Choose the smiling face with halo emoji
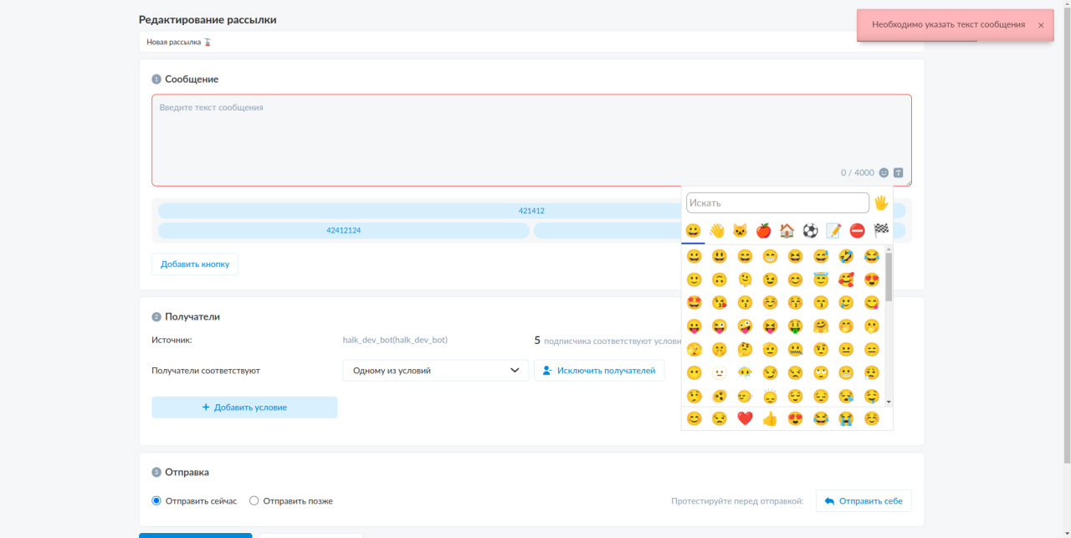Screen dimensions: 1071x538 pyautogui.click(x=821, y=279)
